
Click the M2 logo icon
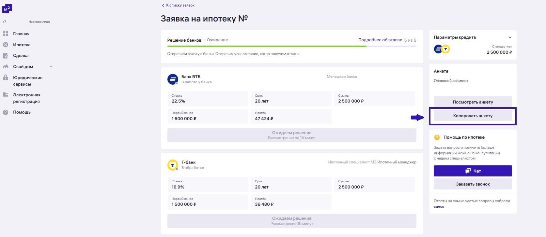[x=7, y=9]
